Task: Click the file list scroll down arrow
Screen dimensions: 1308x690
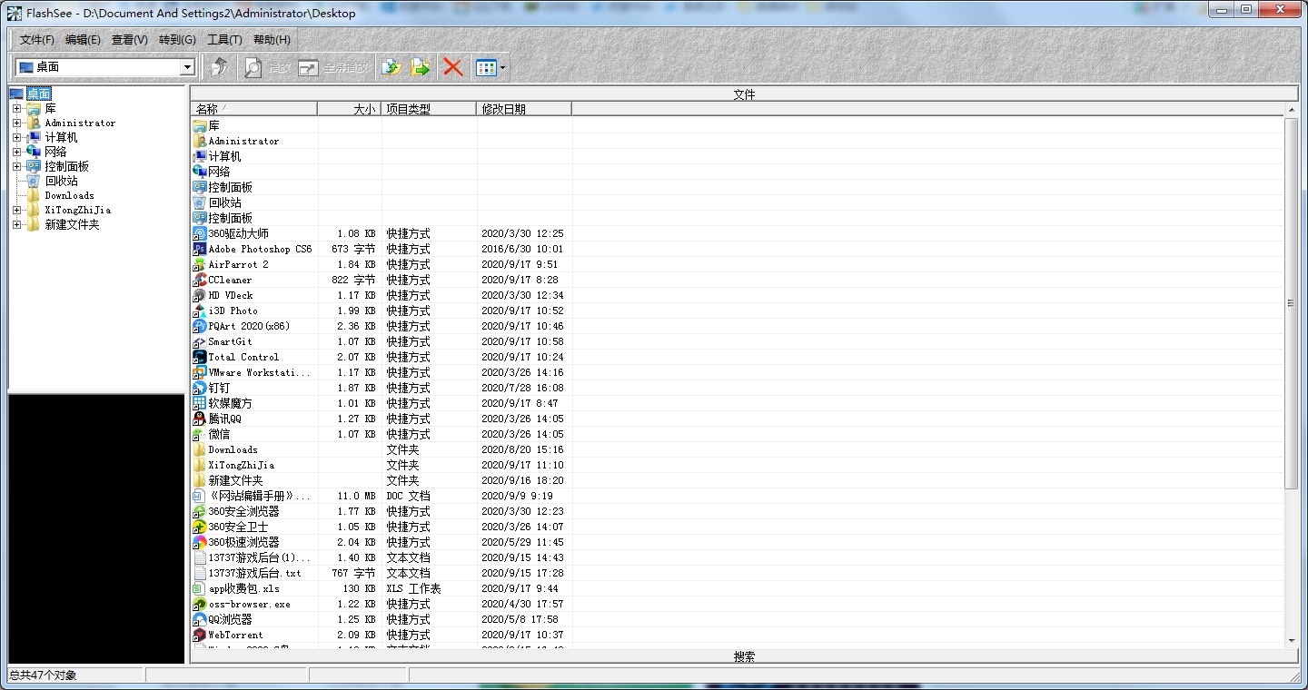Action: tap(1292, 640)
